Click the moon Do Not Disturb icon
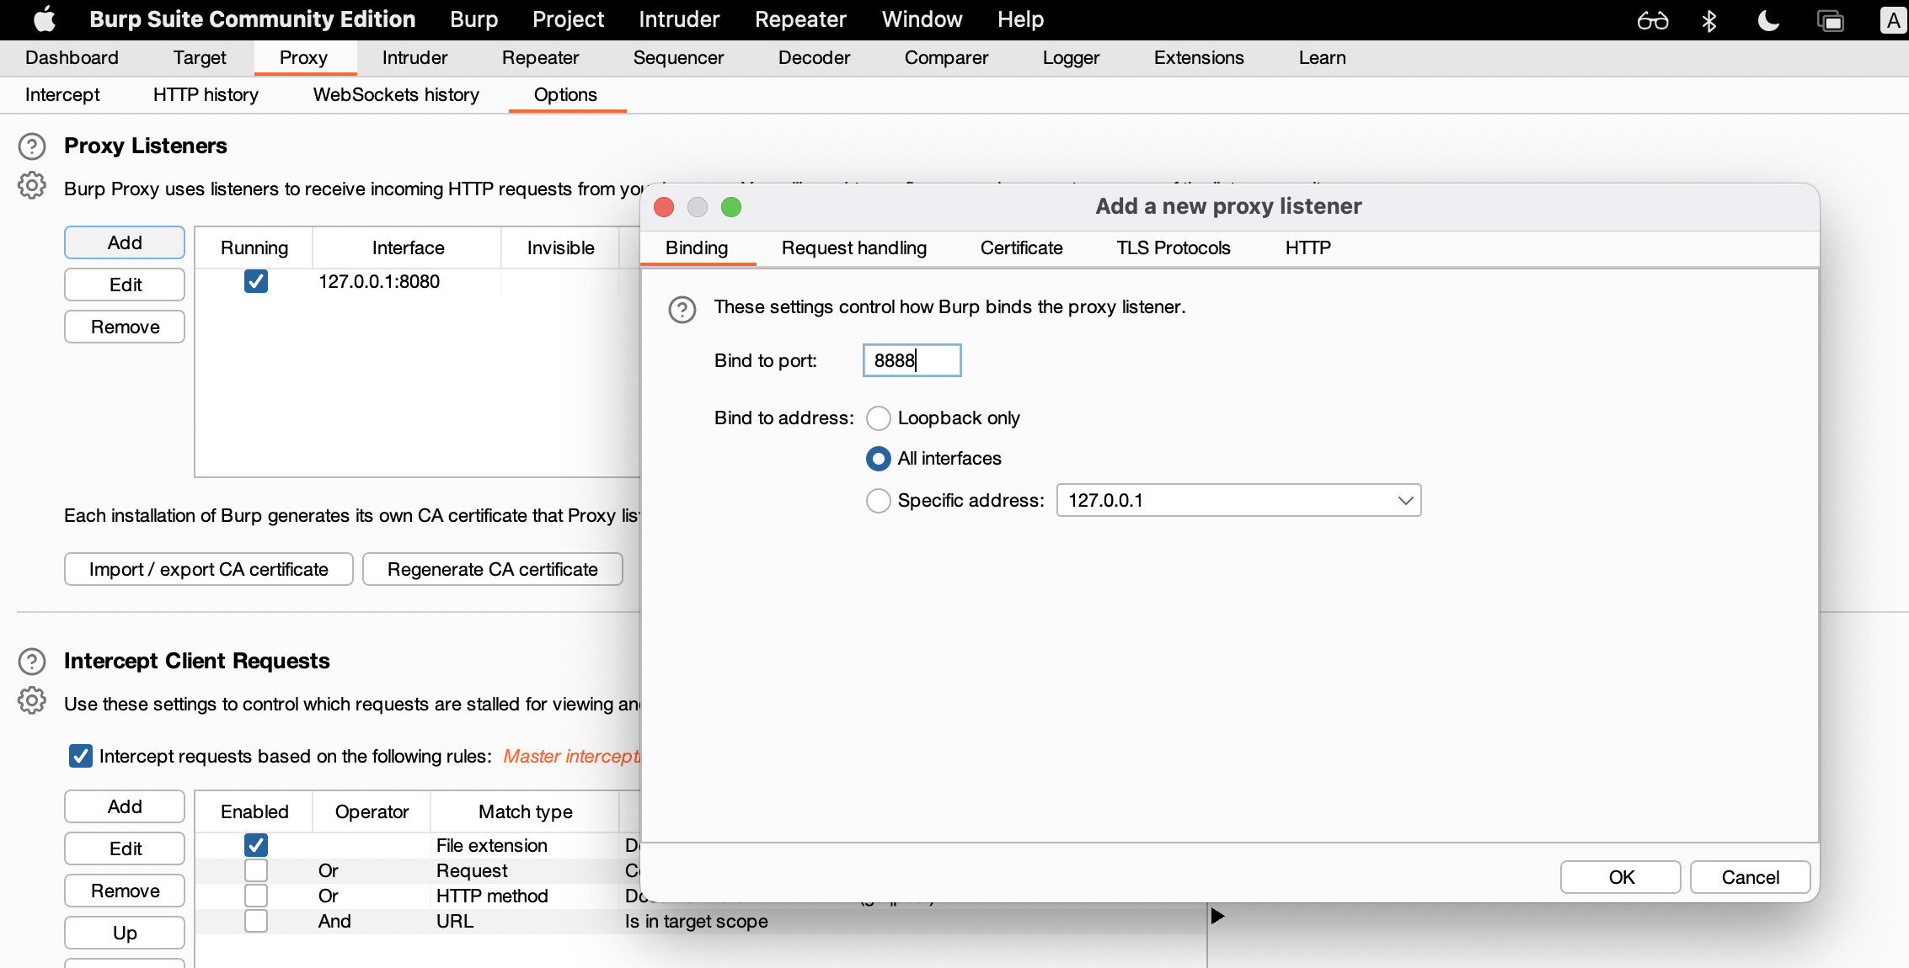The image size is (1909, 968). (1768, 20)
